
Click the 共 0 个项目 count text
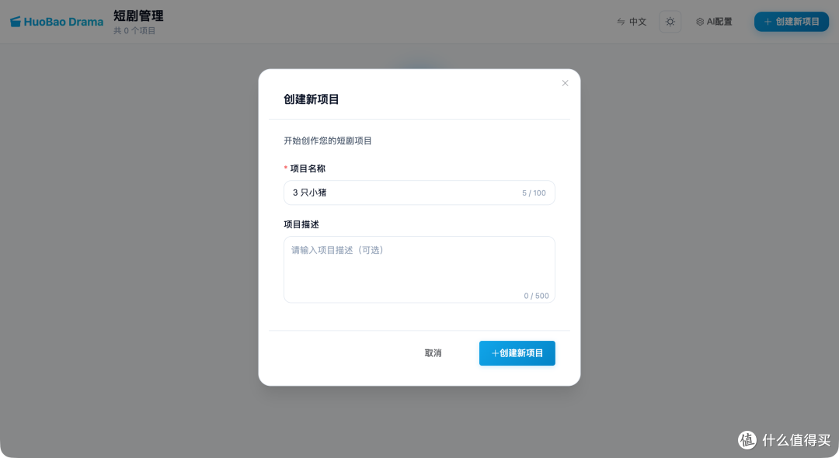coord(134,31)
